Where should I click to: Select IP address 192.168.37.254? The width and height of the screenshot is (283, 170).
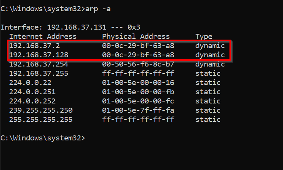(39, 64)
